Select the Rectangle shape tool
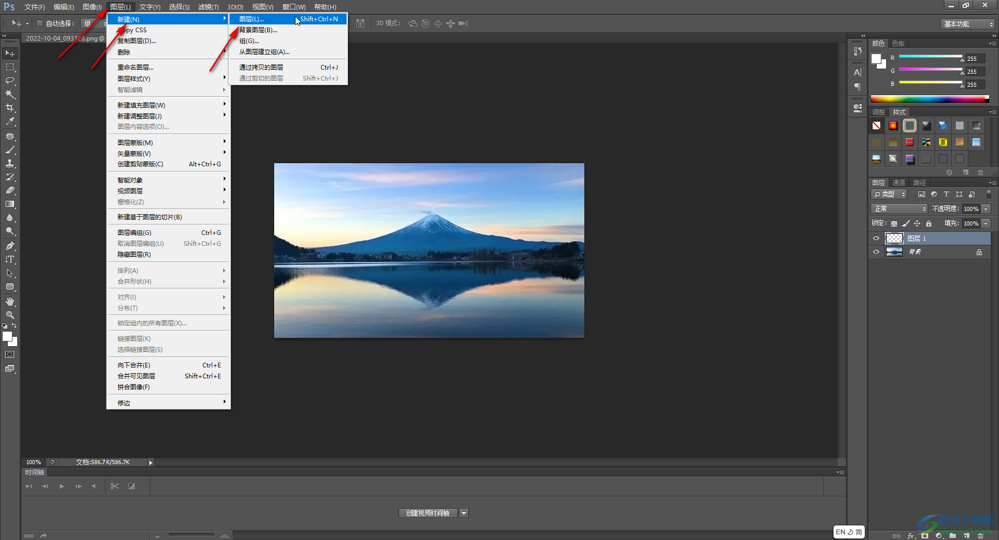 pyautogui.click(x=10, y=286)
